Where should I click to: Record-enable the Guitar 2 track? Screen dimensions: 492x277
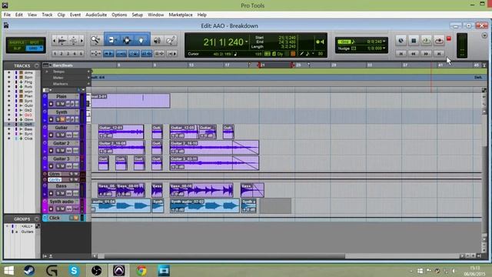coord(52,151)
